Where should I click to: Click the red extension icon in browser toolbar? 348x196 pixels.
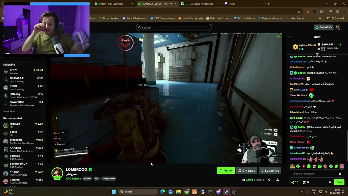tap(308, 11)
